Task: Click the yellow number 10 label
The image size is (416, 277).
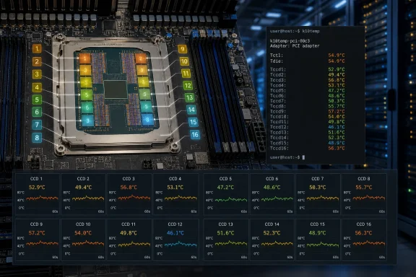Action: coord(184,62)
